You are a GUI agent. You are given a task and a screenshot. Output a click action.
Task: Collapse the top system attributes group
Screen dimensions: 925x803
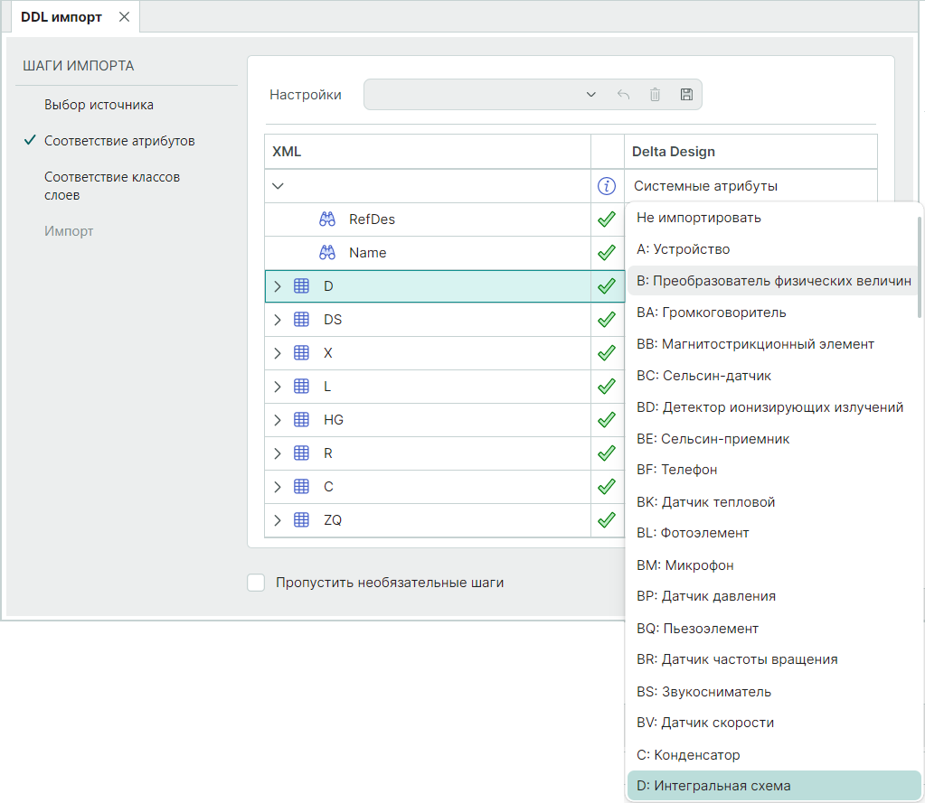(x=278, y=186)
